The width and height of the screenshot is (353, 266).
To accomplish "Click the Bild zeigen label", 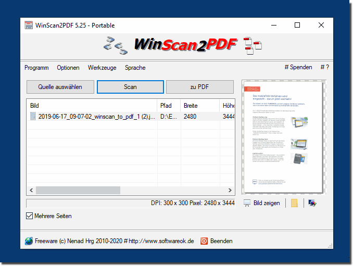I will tap(267, 203).
